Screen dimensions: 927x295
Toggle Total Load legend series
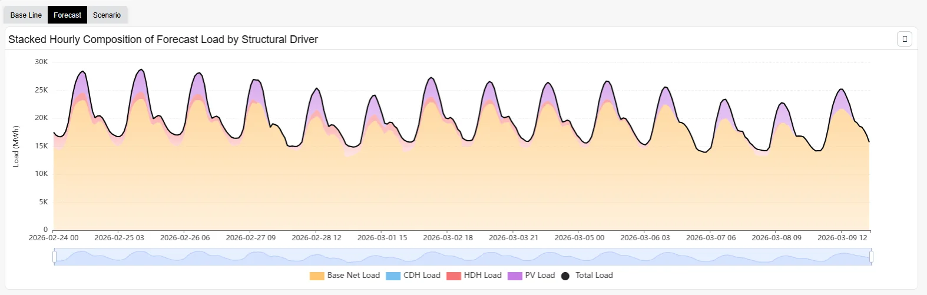587,276
